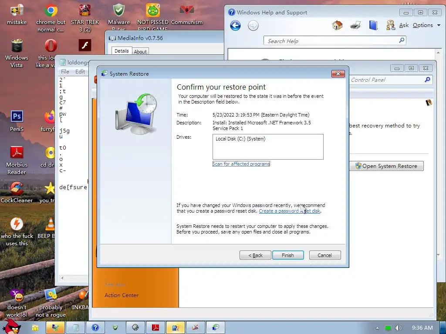
Task: Click the print icon in Help window
Action: [355, 25]
